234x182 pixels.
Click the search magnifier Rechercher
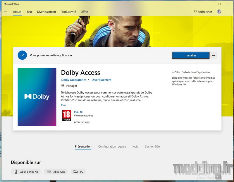tap(202, 12)
